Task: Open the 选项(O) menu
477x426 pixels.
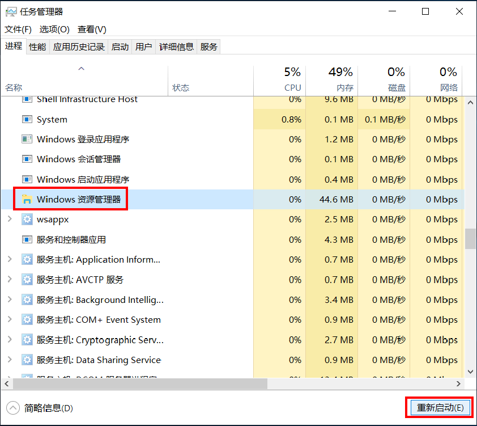Action: 54,29
